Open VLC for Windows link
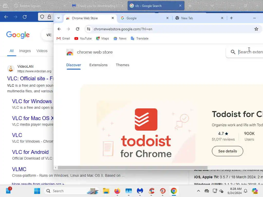 click(32, 101)
